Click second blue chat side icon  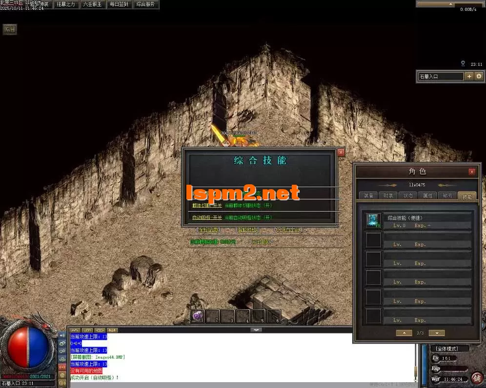pos(62,344)
